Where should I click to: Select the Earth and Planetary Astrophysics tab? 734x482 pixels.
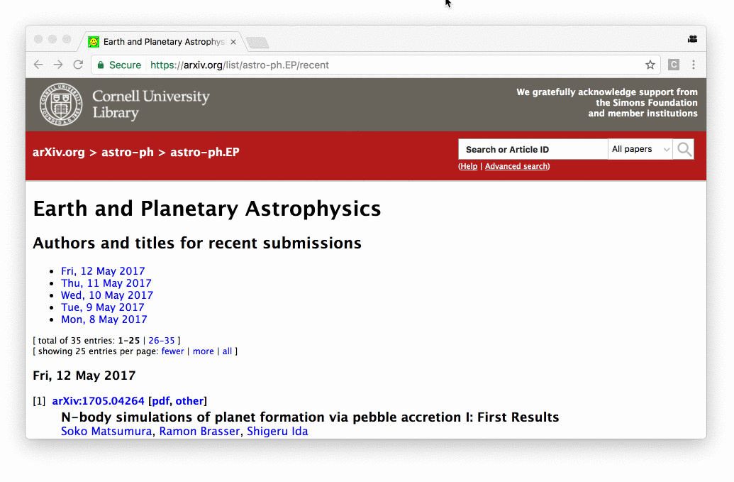point(163,42)
